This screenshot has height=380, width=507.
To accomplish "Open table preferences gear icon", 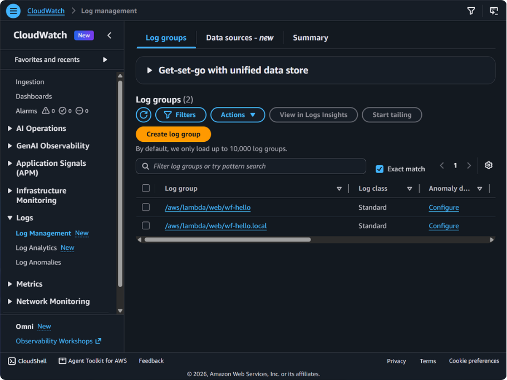I will point(489,165).
